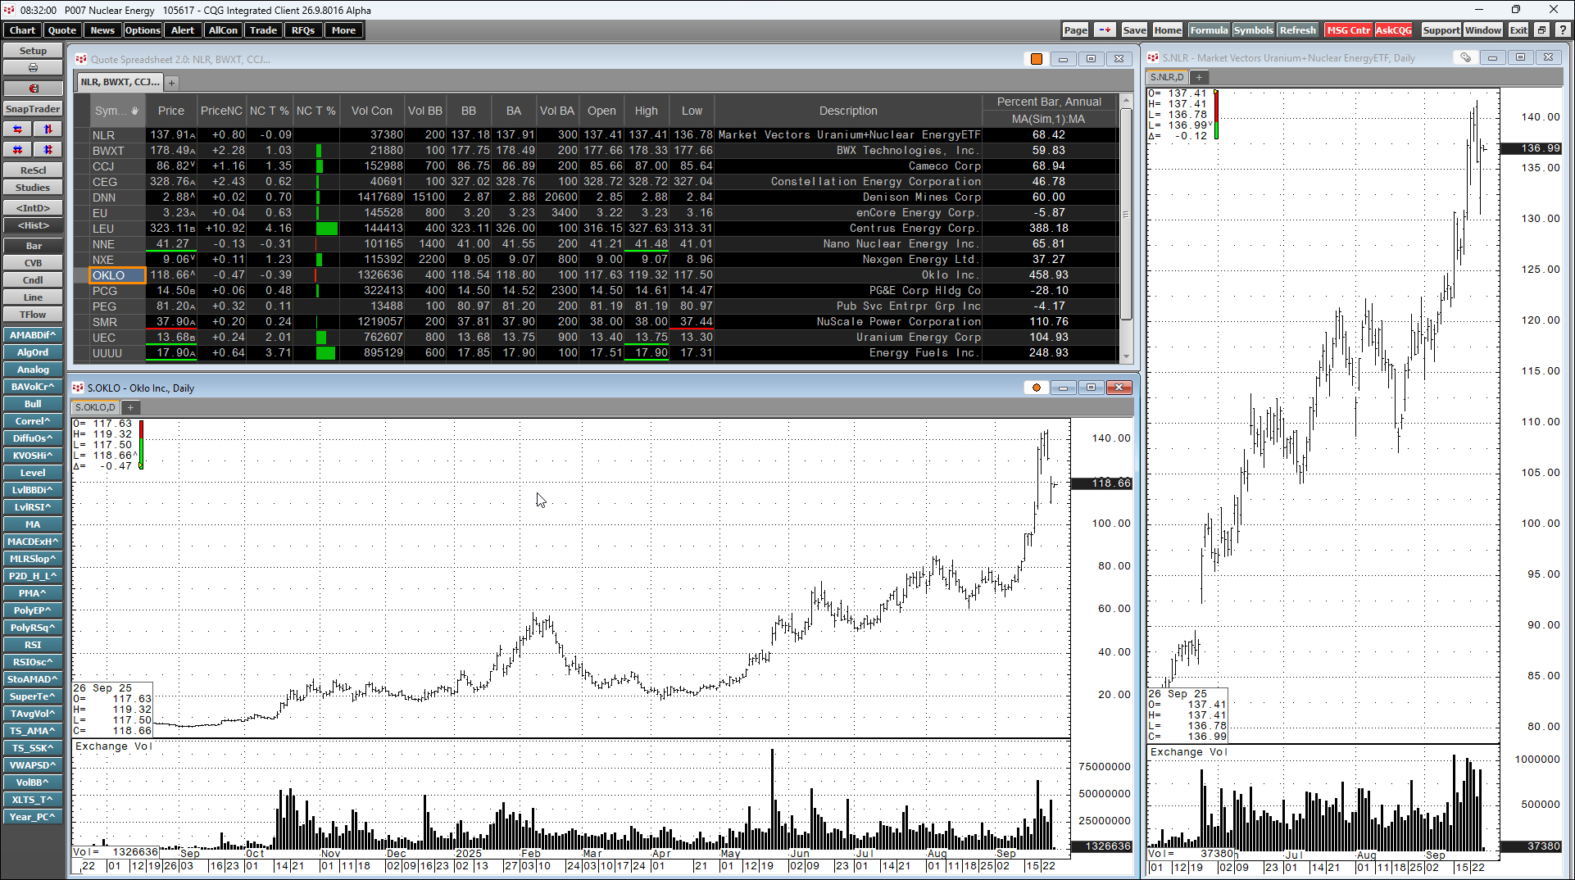Open the Setup menu in sidebar
Screen dimensions: 1575x880
[33, 51]
